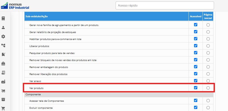Click the Página inicial column header
Screen dimensions: 228x111
(x=208, y=16)
